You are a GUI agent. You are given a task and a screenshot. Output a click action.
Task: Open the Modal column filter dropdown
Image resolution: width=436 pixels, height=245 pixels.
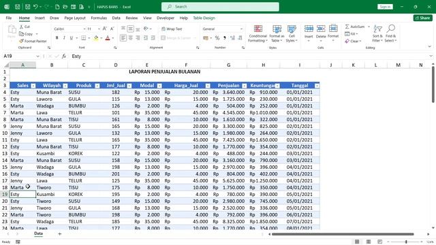pyautogui.click(x=159, y=86)
